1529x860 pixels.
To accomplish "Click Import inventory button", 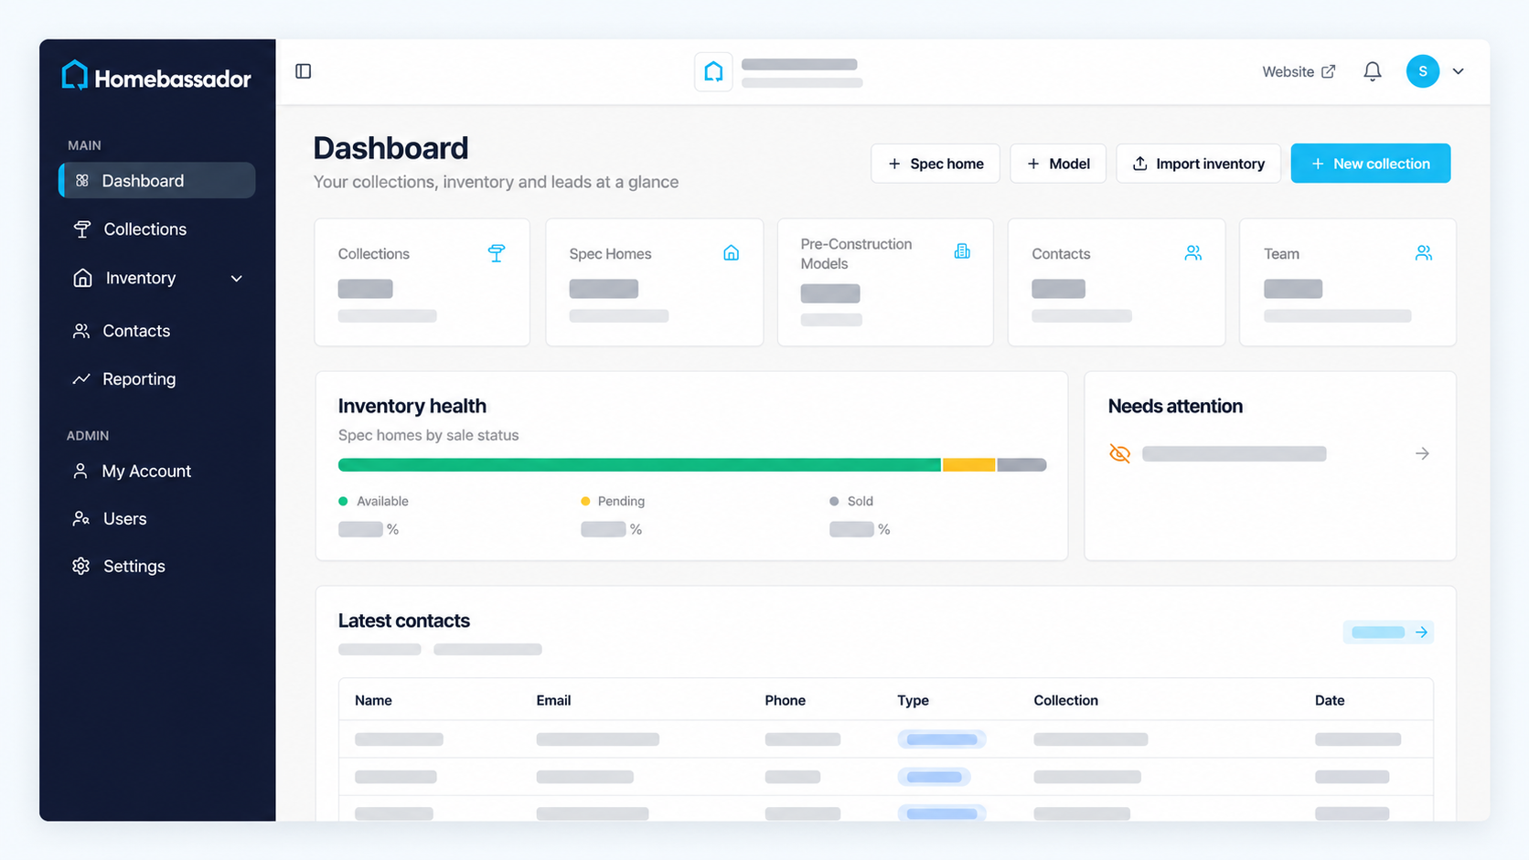I will [x=1198, y=164].
